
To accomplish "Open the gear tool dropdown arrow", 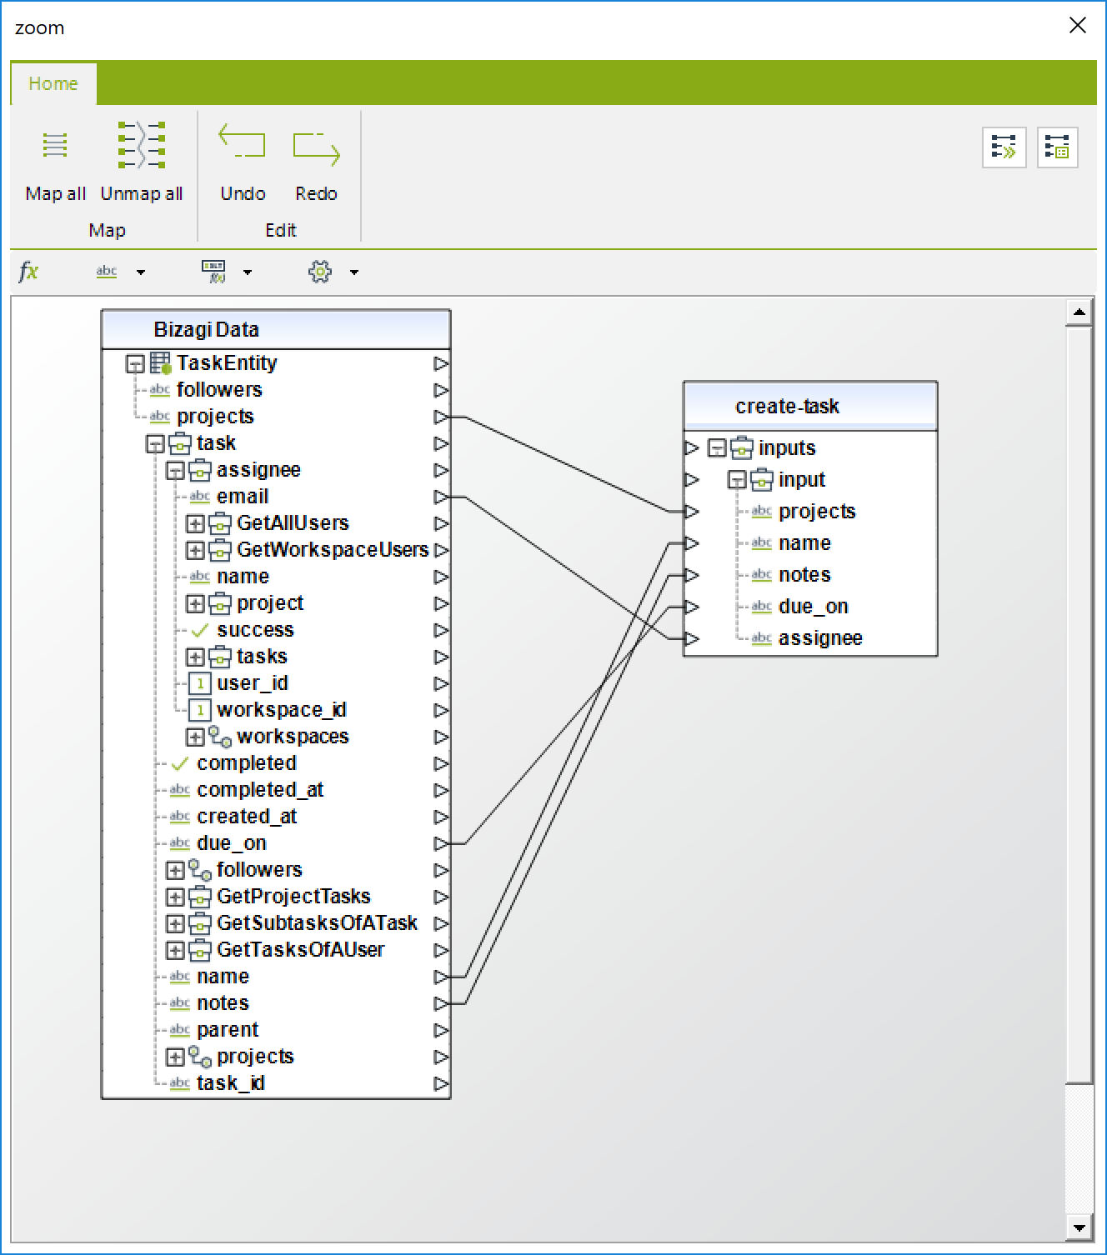I will click(x=354, y=272).
